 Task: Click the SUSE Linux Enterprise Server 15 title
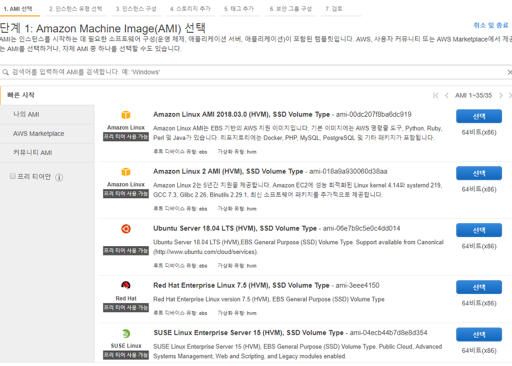pyautogui.click(x=248, y=333)
